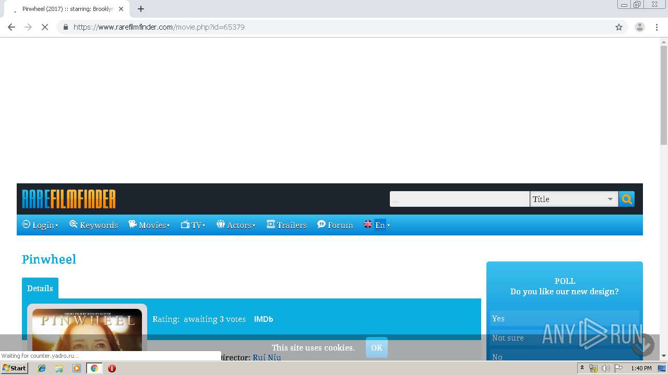The width and height of the screenshot is (668, 375).
Task: Open File Explorer folder on taskbar
Action: (x=59, y=368)
